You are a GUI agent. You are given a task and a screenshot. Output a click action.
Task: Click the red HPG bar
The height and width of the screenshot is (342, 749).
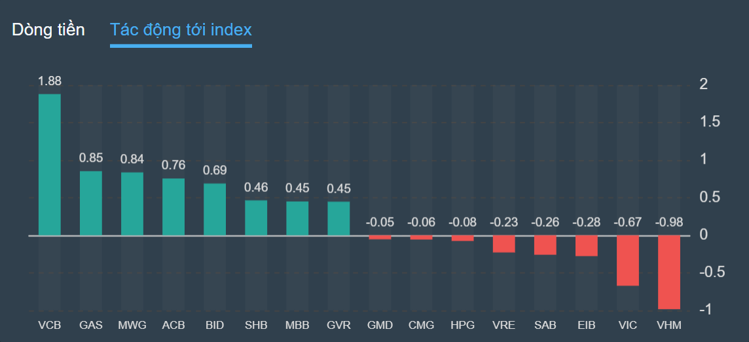click(x=462, y=238)
